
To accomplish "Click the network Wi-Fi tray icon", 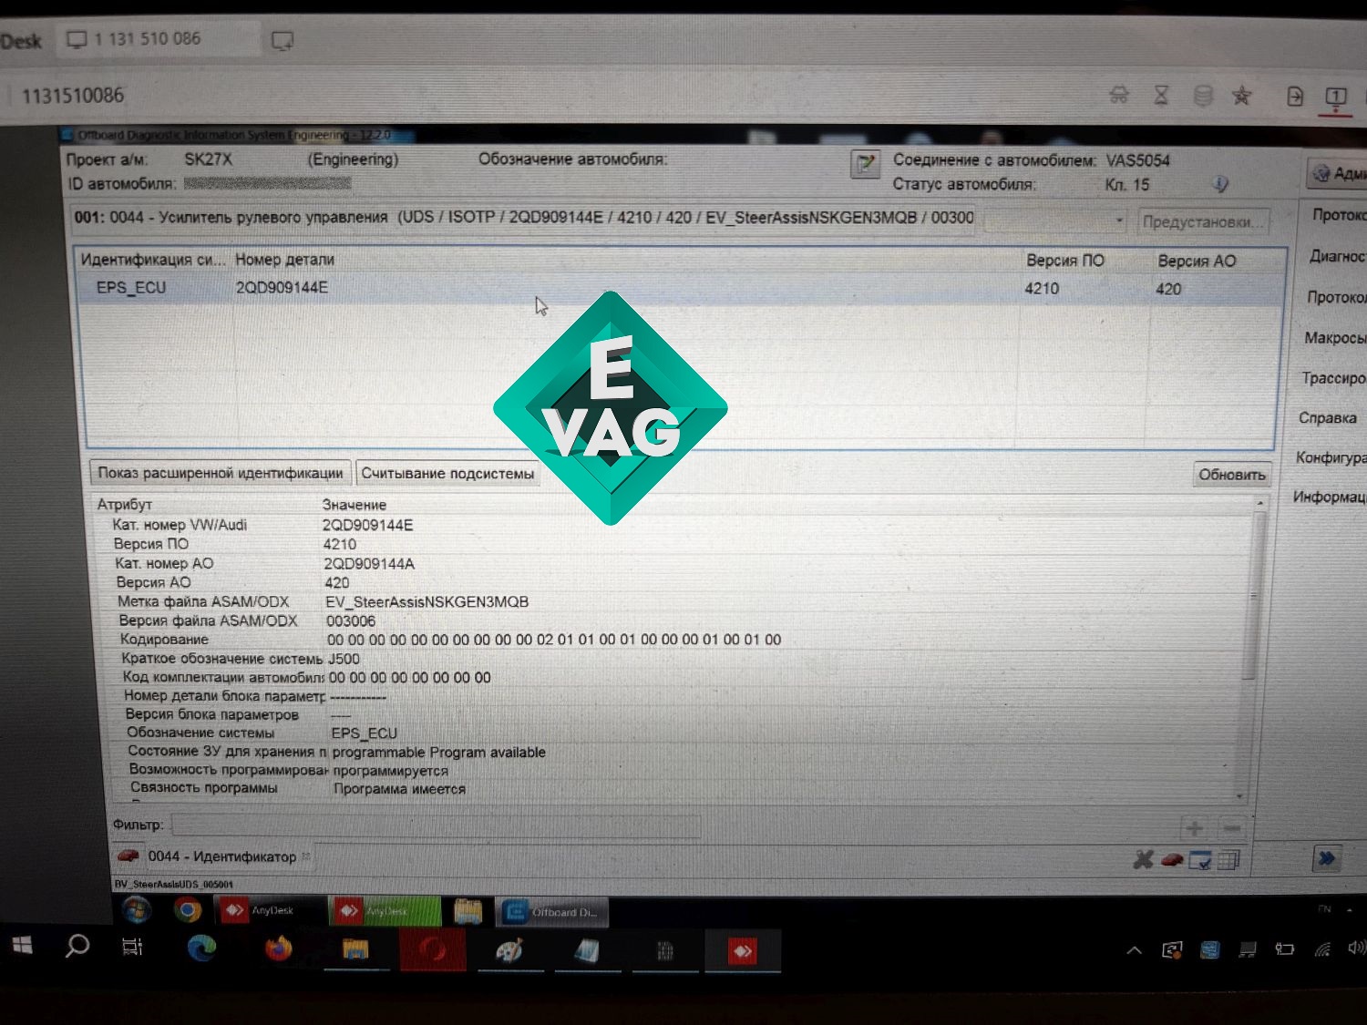I will click(1322, 949).
